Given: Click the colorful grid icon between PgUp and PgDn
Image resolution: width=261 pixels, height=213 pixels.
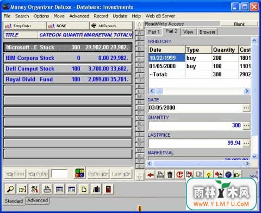Looking at the screenshot, I should point(79,173).
